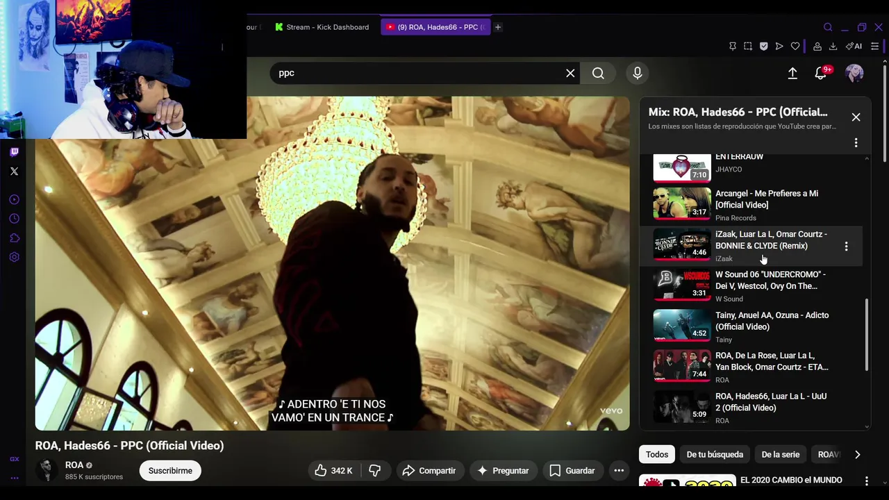Click the GX icon in sidebar

click(x=14, y=459)
